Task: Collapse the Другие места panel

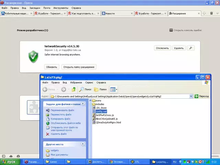Action: pos(83,144)
